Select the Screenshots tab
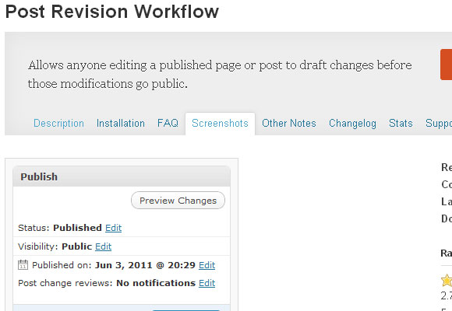 [220, 123]
